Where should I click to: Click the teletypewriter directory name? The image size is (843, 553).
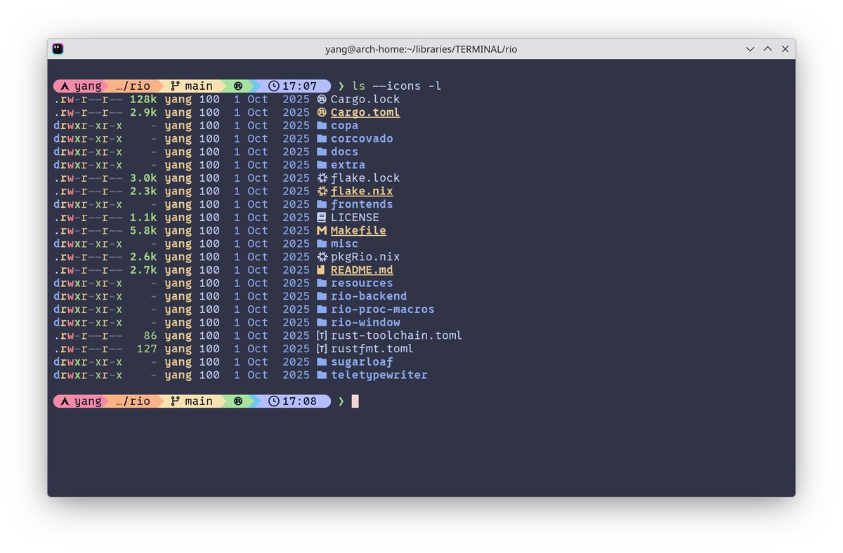point(379,375)
